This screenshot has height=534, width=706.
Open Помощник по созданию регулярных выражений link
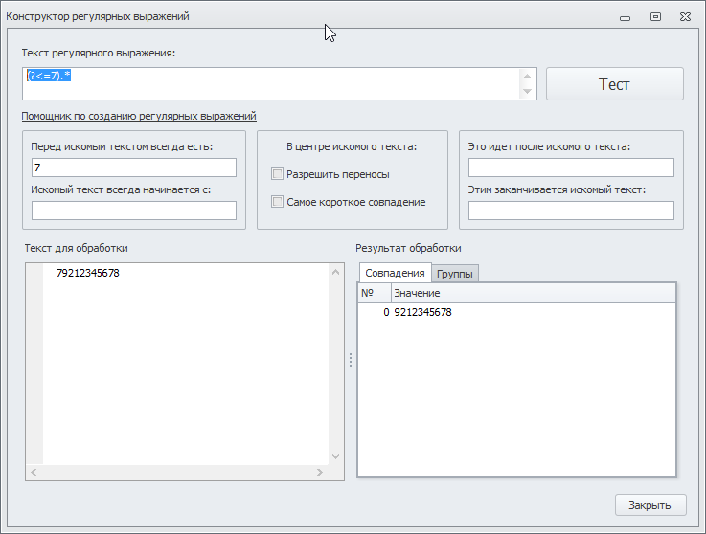(x=139, y=116)
